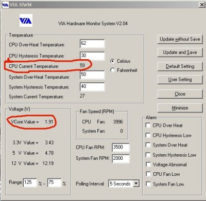The image size is (206, 201).
Task: Click the System Fan RPM field
Action: tap(121, 158)
